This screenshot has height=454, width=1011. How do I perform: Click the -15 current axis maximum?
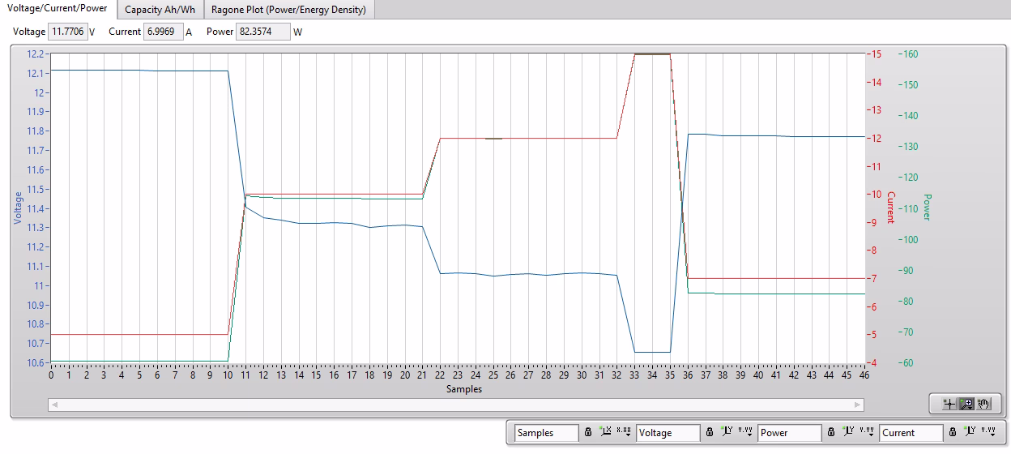click(876, 54)
